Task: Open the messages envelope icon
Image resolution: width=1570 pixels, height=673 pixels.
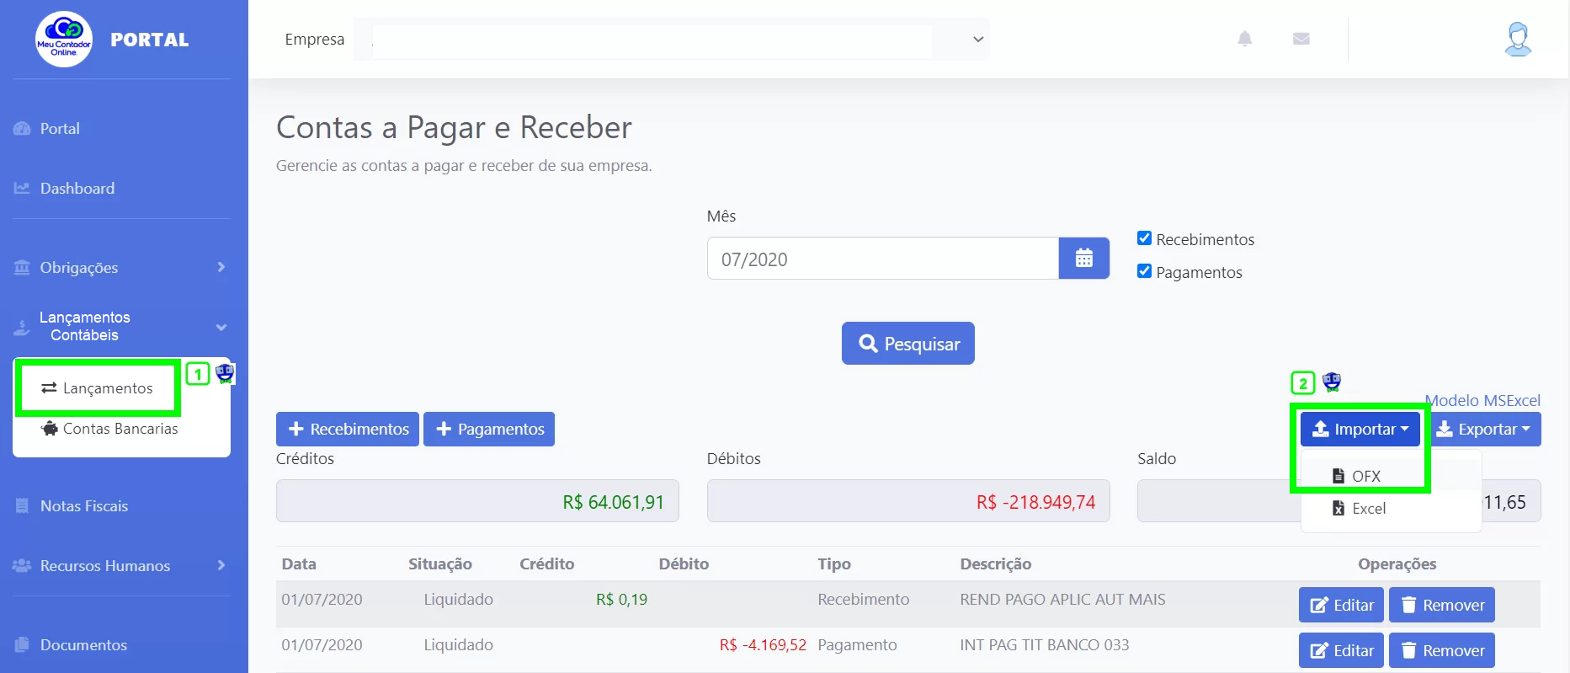Action: [1301, 39]
